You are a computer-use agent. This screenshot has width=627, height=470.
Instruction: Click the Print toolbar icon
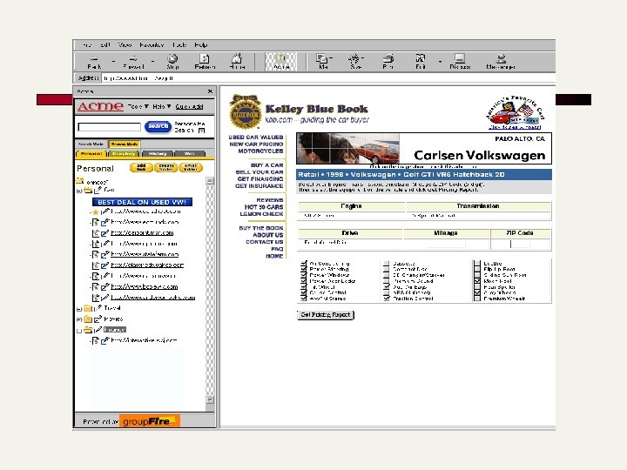click(x=388, y=59)
